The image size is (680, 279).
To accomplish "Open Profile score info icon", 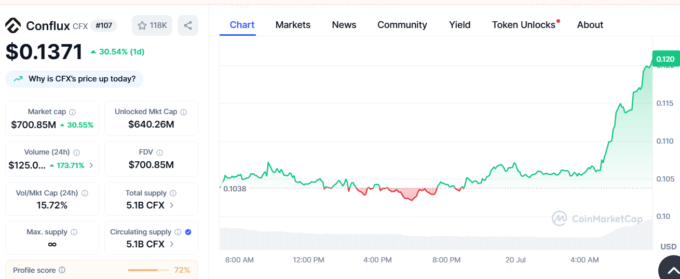I will click(x=62, y=270).
